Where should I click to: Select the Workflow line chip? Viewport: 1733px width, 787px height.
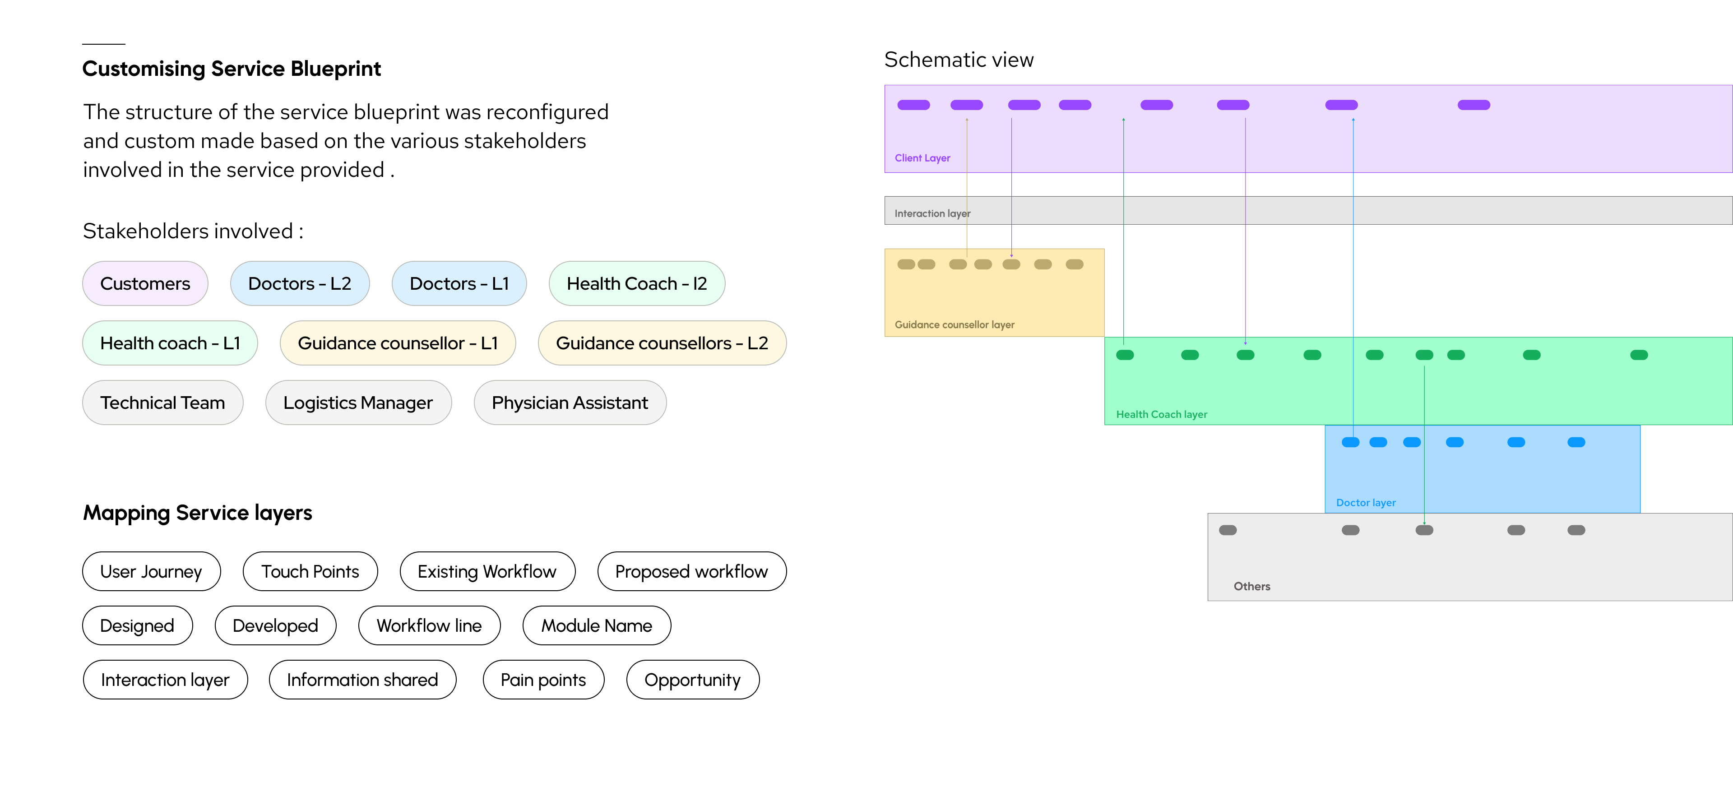pyautogui.click(x=429, y=626)
